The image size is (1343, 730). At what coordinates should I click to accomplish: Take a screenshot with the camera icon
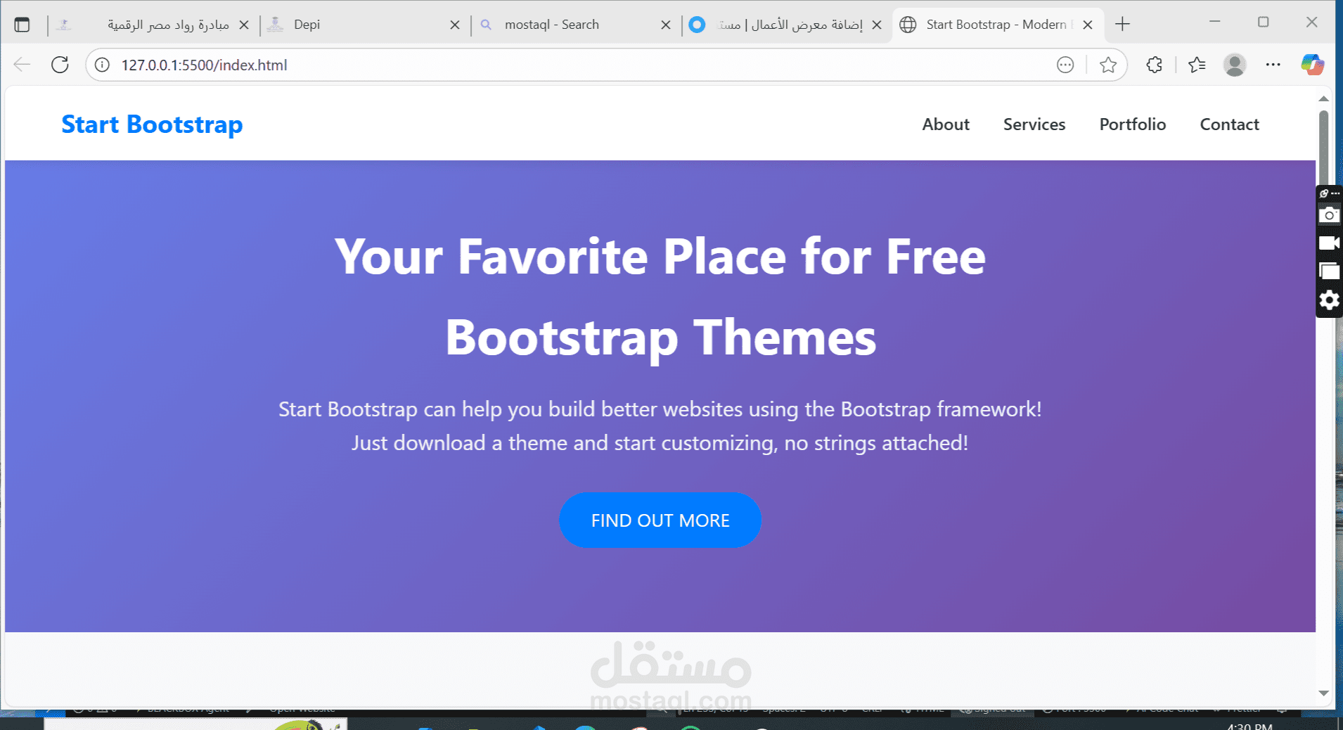click(1329, 214)
